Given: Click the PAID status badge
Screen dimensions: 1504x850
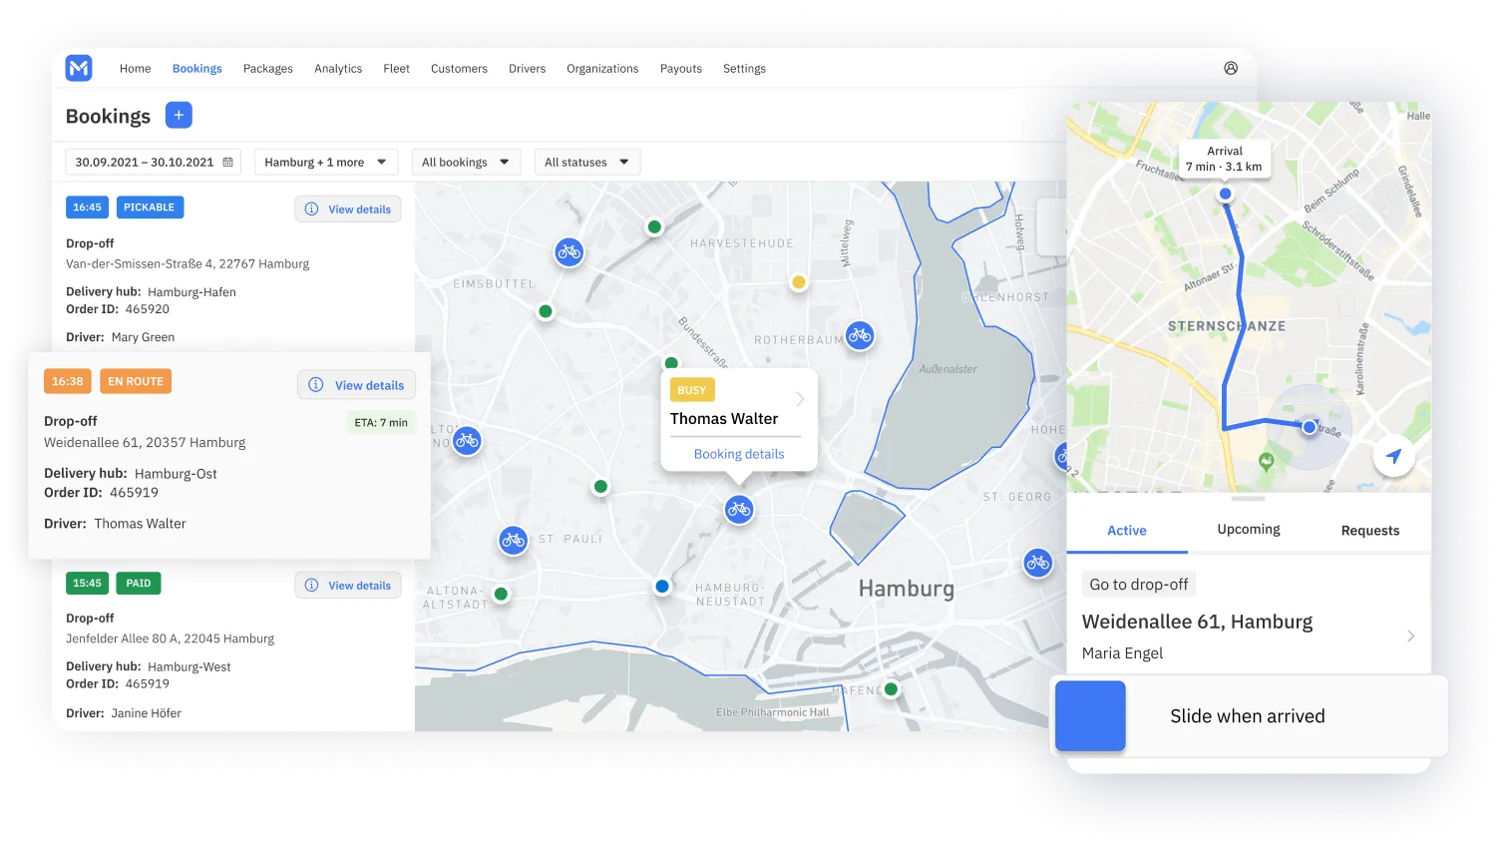Looking at the screenshot, I should point(139,584).
